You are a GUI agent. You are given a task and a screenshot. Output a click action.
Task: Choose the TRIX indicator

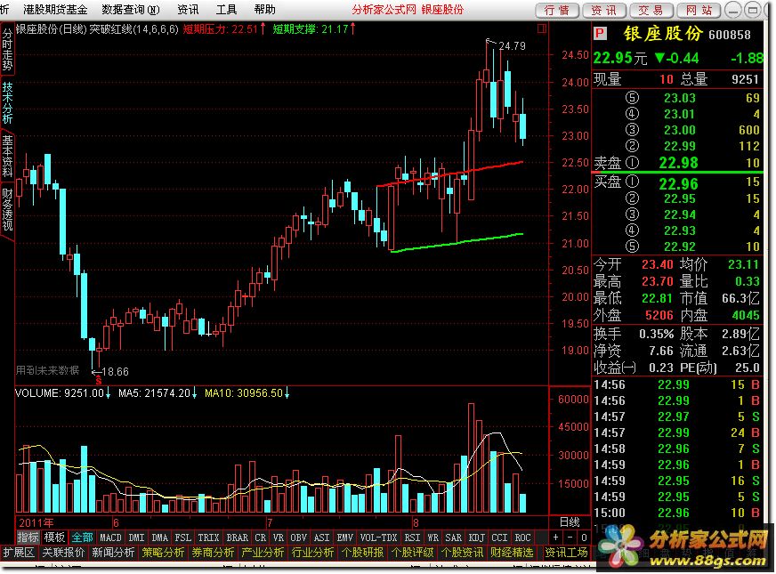[x=208, y=538]
